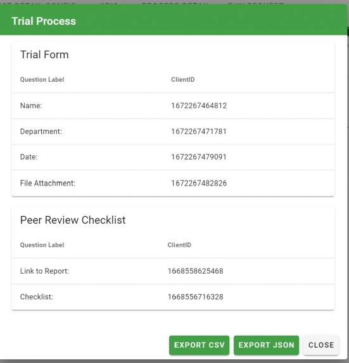
Task: Click the Peer Review Checklist heading
Action: pos(73,220)
